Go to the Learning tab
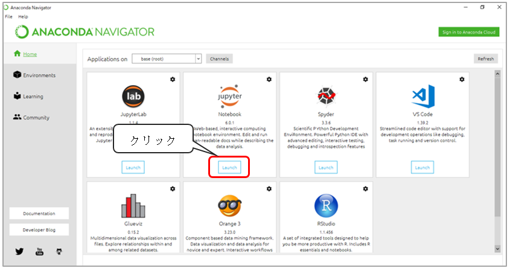Viewport: 510px width, 271px height. [33, 97]
